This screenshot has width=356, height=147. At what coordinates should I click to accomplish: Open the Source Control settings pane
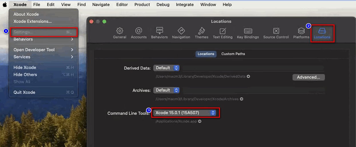tap(276, 33)
